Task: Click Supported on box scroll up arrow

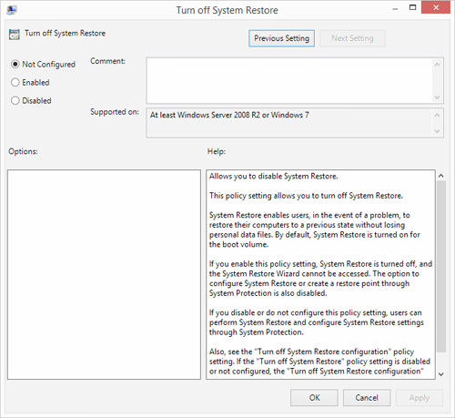Action: (437, 115)
